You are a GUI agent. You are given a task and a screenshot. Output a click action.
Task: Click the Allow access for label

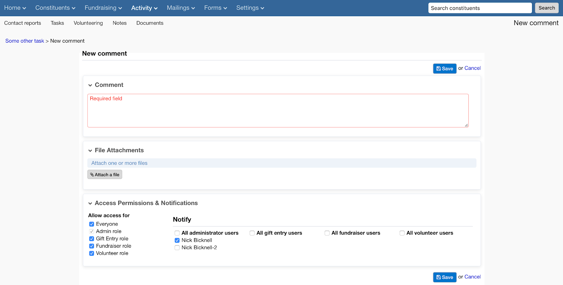click(109, 215)
